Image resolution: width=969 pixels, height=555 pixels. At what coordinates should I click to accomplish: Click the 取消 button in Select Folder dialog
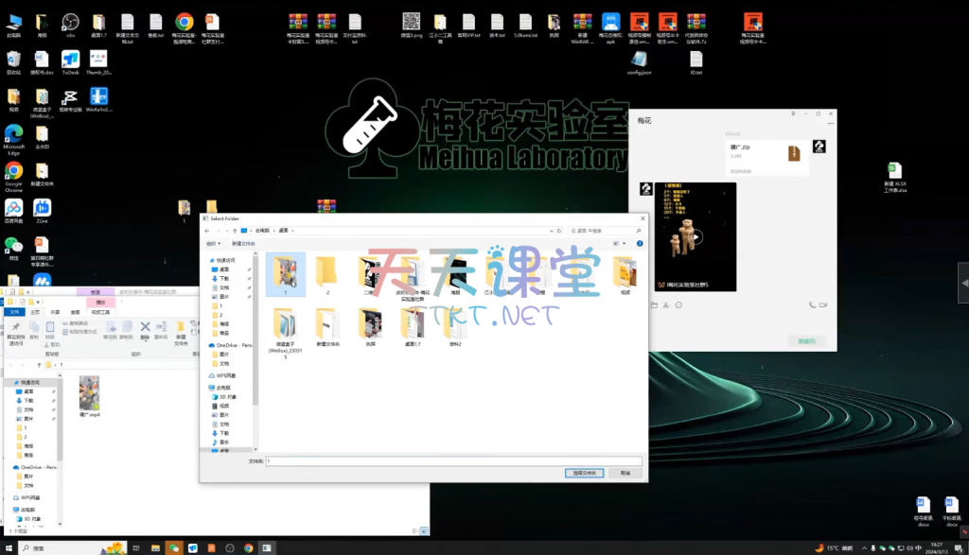[x=625, y=472]
